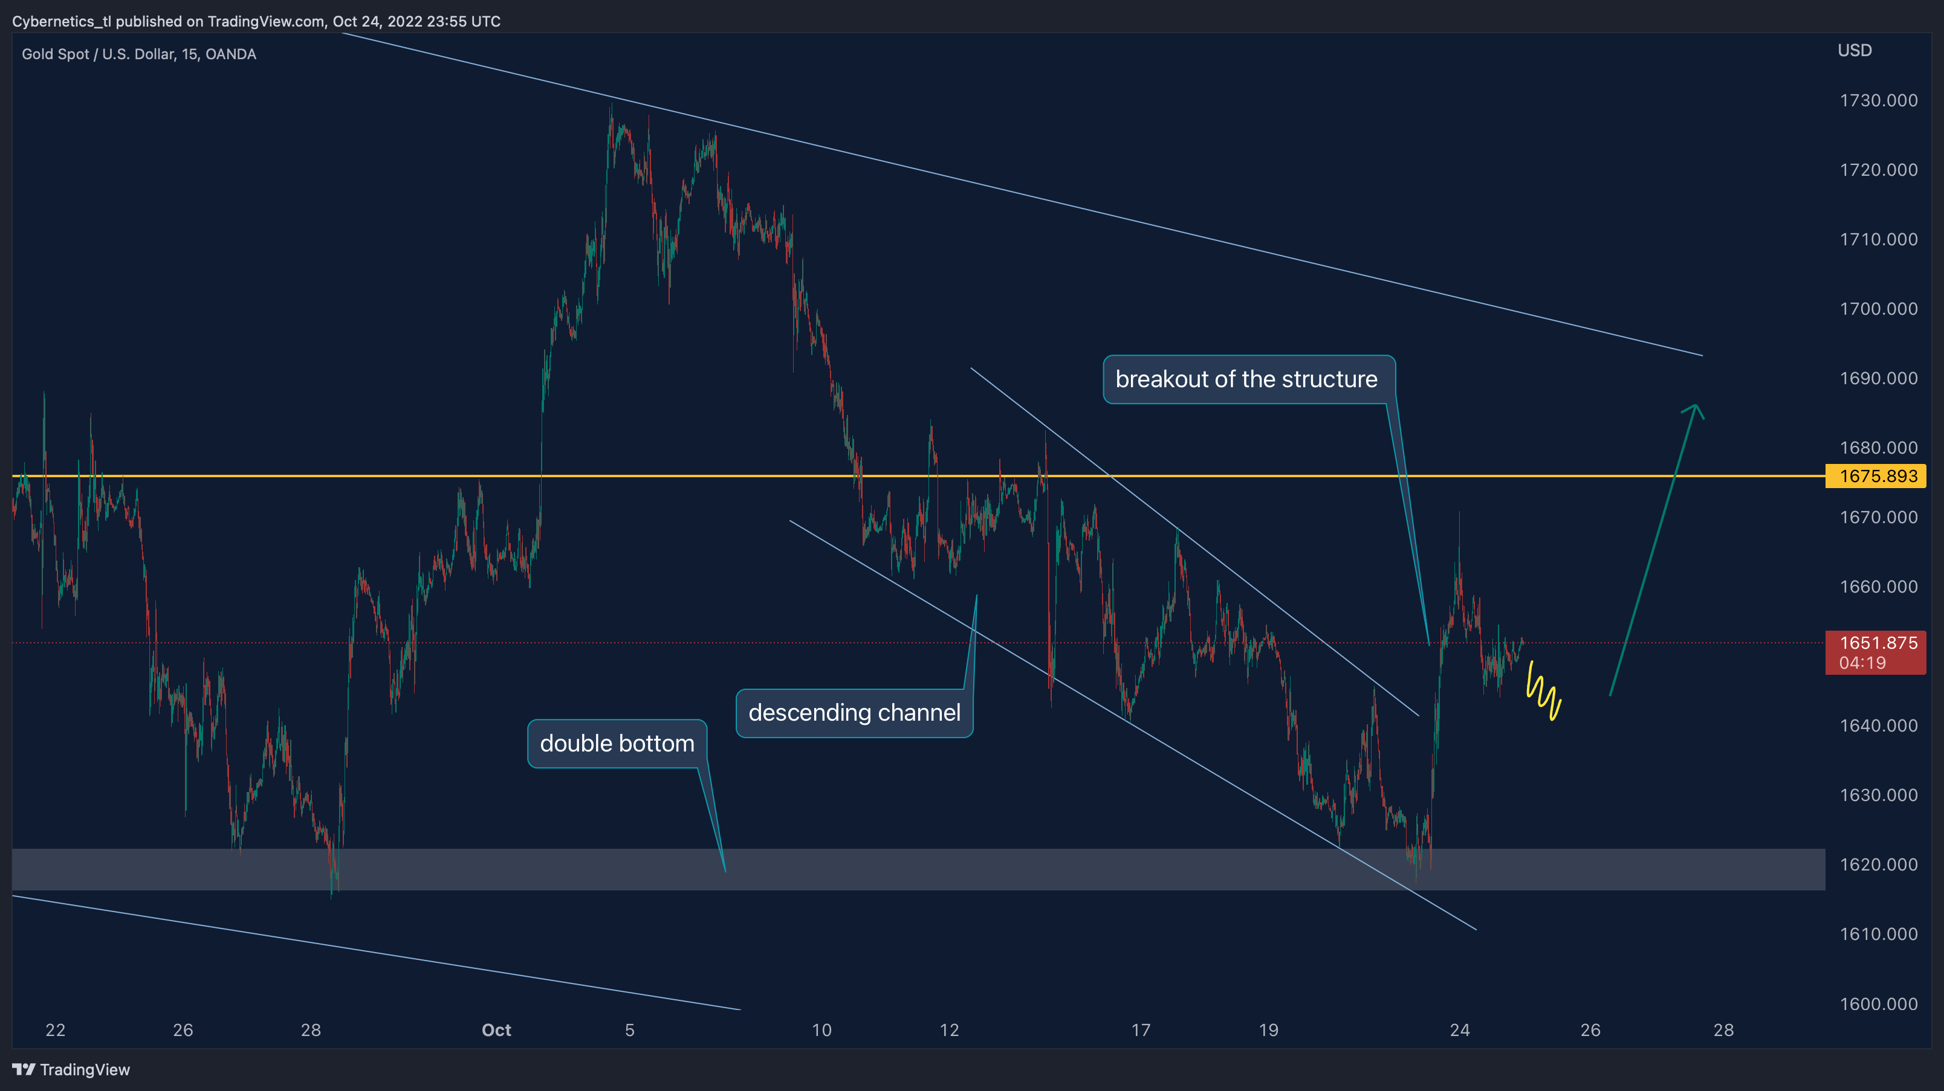Click the yellow 1675.893 price label

(1875, 476)
